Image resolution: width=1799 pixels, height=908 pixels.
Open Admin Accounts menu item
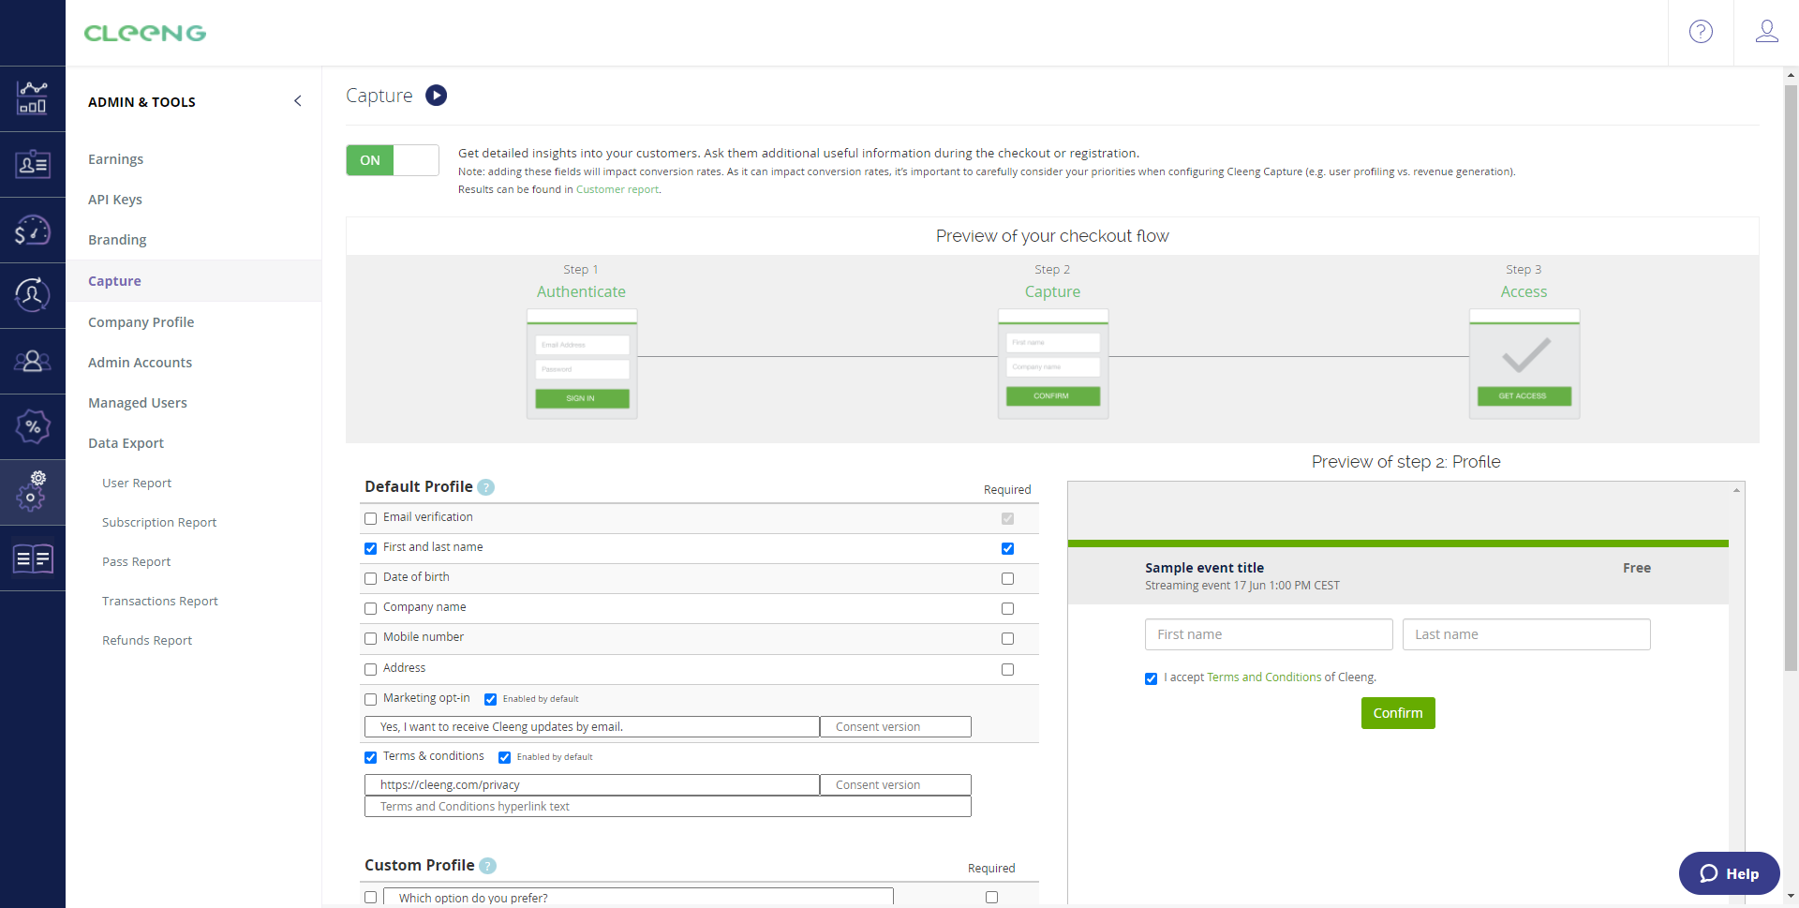point(140,363)
